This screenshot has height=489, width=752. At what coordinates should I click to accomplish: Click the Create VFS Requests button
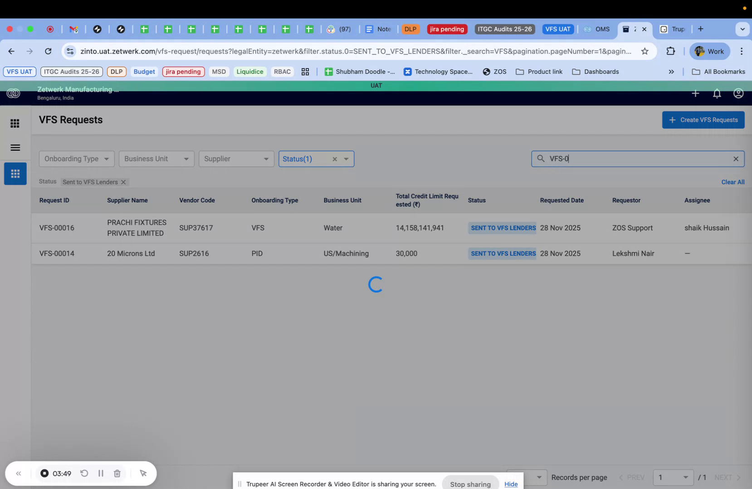coord(703,120)
